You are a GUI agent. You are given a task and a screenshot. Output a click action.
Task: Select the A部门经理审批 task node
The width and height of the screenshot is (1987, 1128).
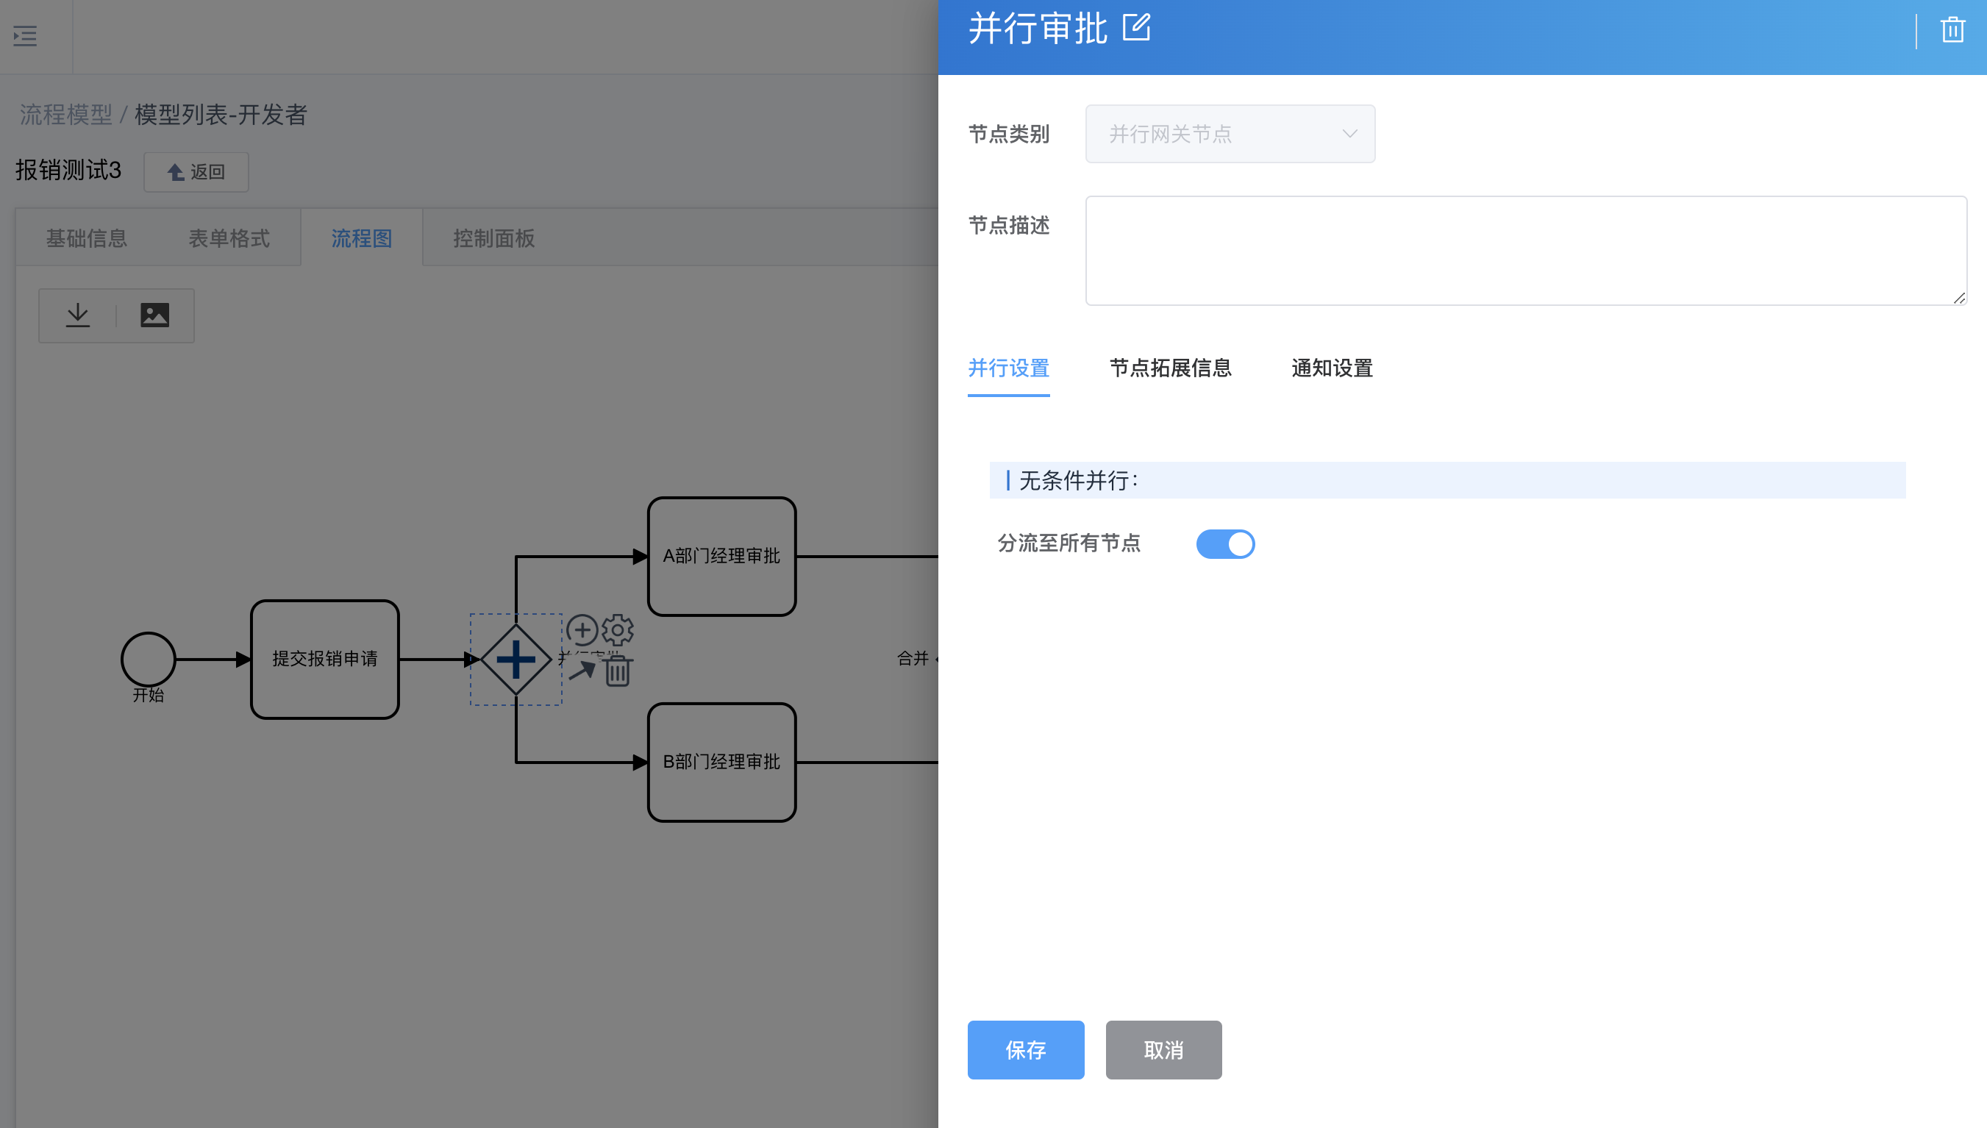pyautogui.click(x=721, y=556)
